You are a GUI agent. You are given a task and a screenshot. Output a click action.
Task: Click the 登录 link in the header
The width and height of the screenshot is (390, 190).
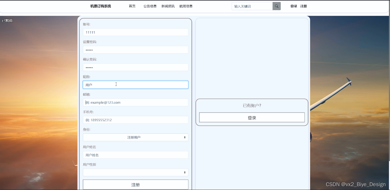294,6
